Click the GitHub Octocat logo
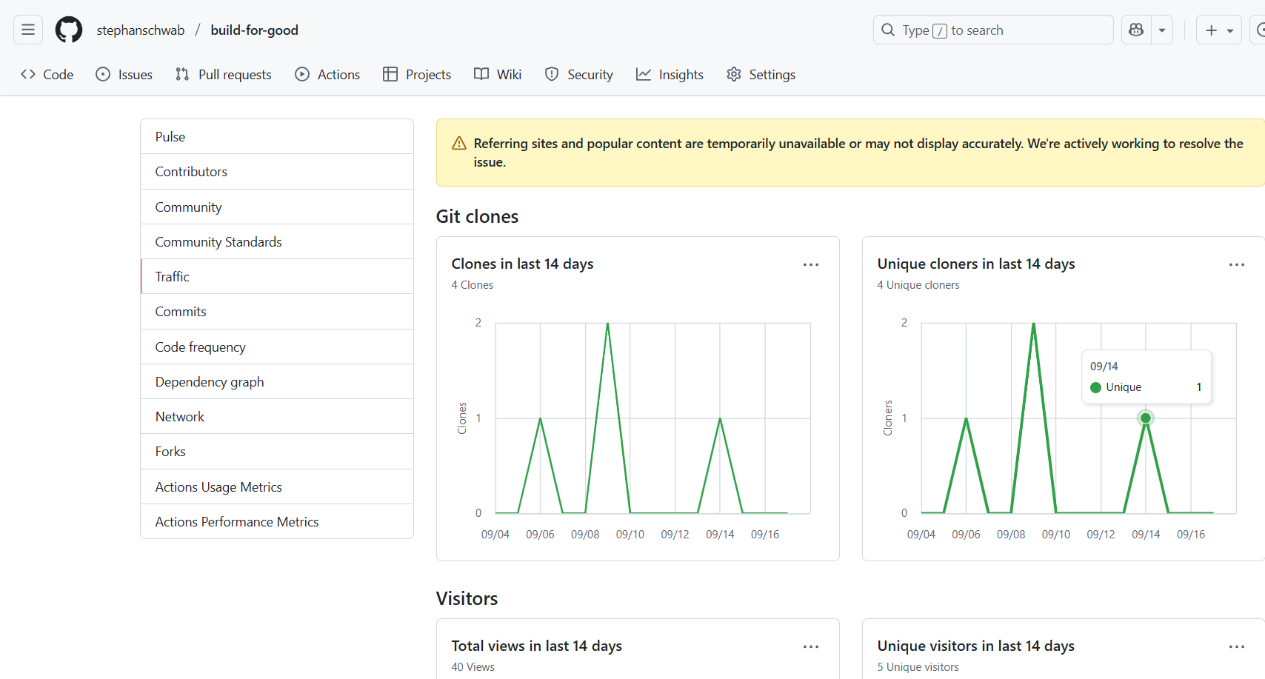1265x679 pixels. tap(69, 30)
